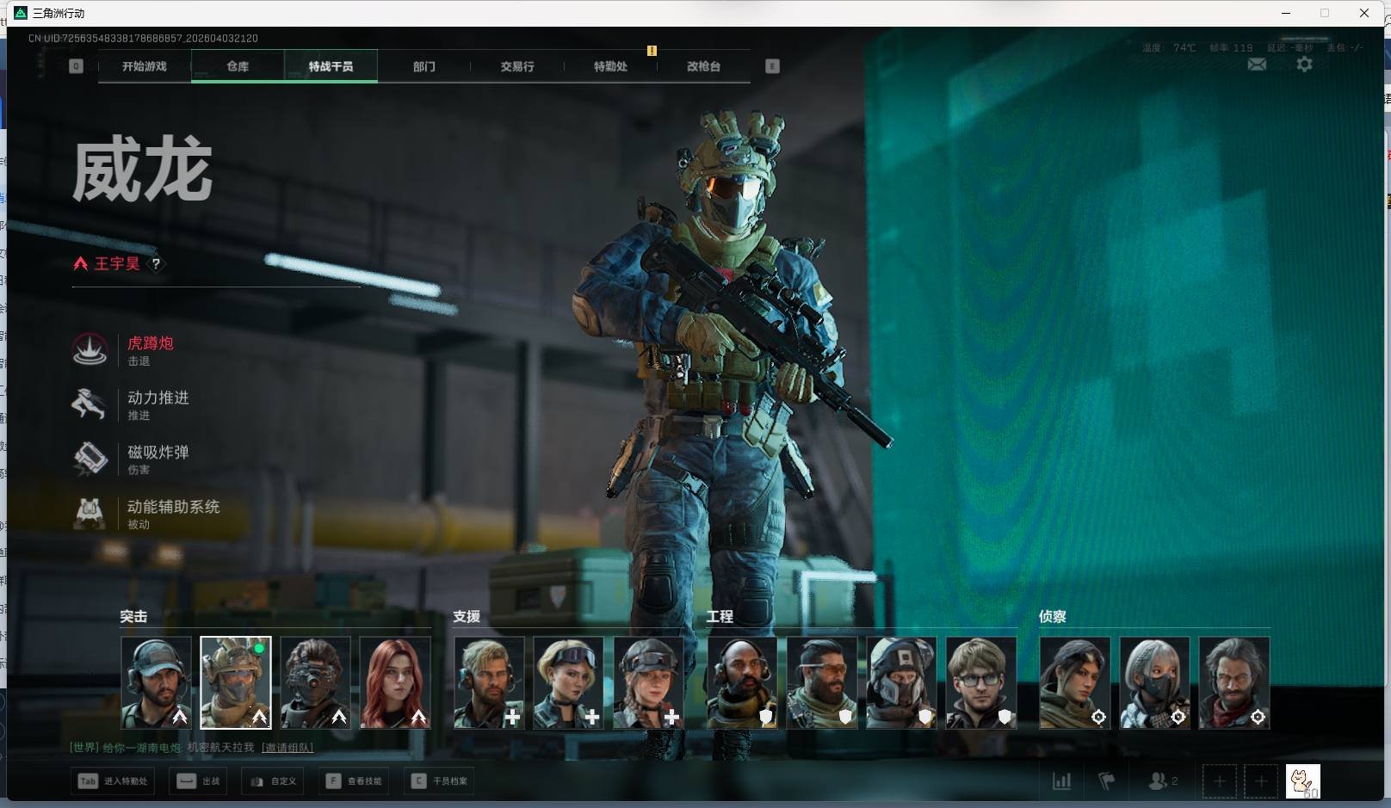Select the 动能辅助系统 passive skill icon

click(90, 514)
